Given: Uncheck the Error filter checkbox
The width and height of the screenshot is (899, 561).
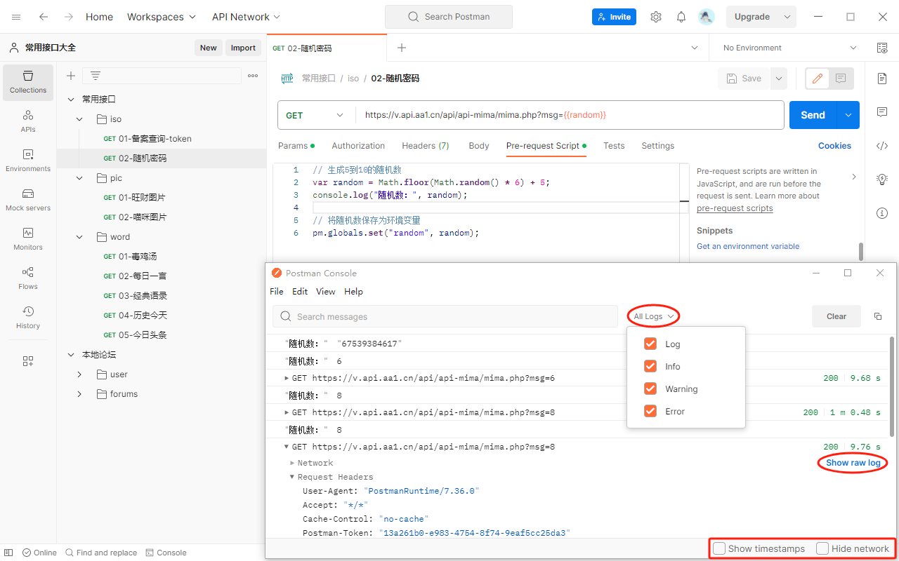Looking at the screenshot, I should coord(650,411).
